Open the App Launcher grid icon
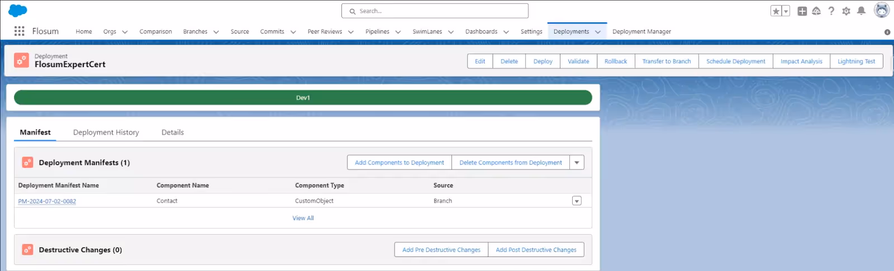This screenshot has height=271, width=894. pos(19,31)
